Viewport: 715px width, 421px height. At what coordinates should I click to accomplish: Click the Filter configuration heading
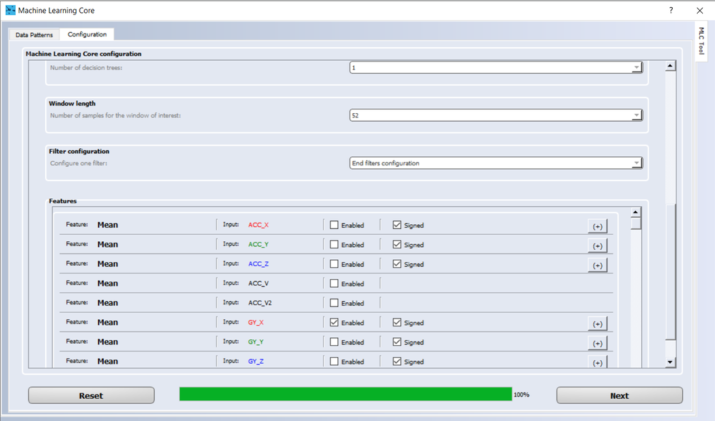click(79, 151)
